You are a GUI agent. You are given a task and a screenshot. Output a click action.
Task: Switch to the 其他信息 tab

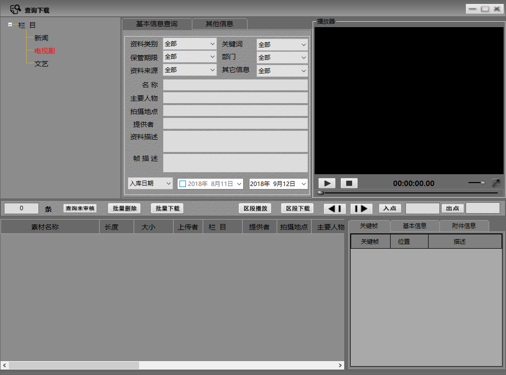tap(219, 24)
